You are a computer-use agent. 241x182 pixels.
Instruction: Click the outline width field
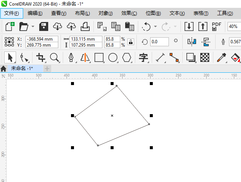(235, 42)
